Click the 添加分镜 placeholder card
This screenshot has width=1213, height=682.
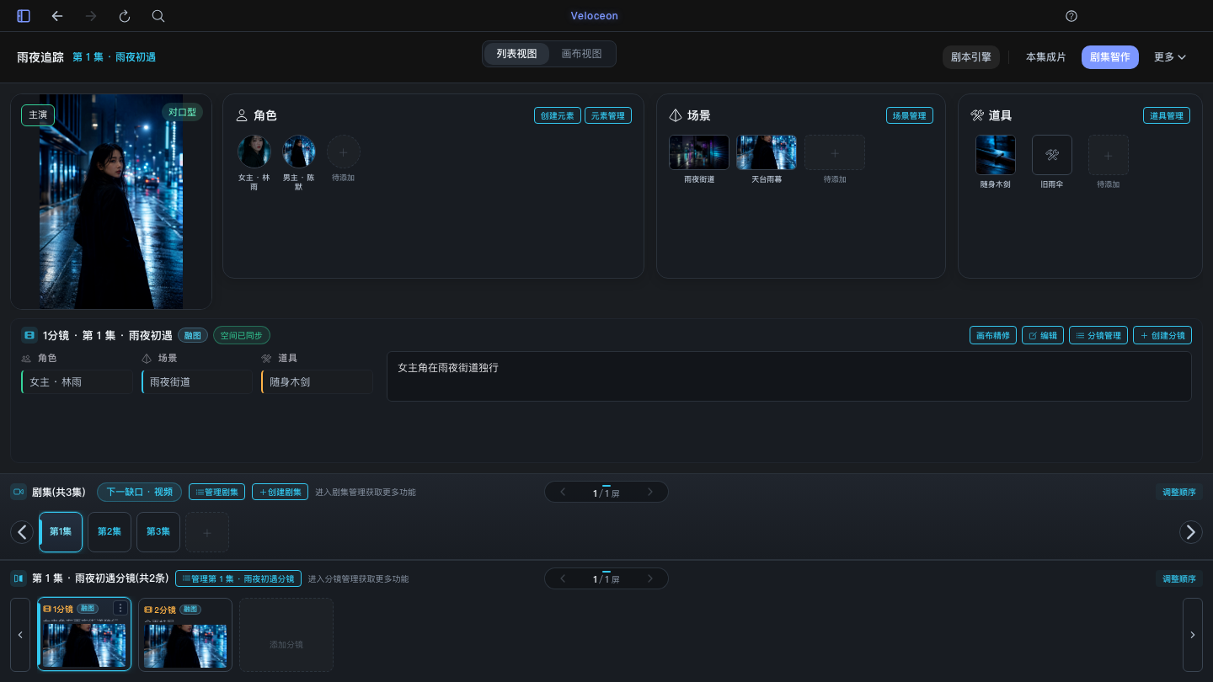[x=286, y=635]
